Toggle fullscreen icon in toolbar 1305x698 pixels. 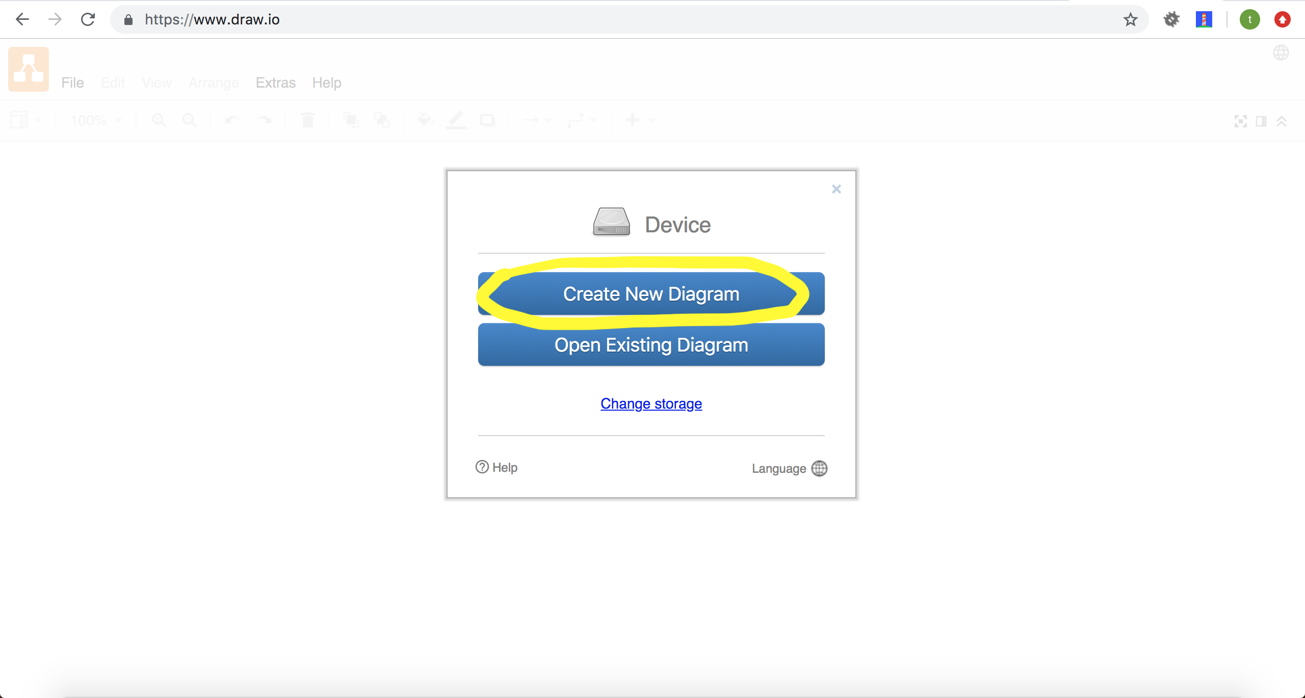tap(1240, 121)
